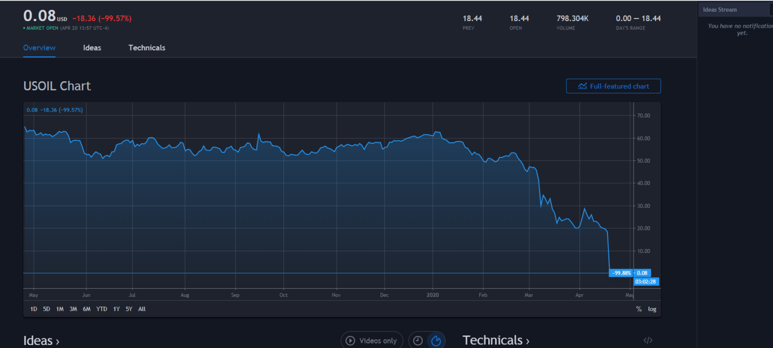Select the Overview tab

click(39, 48)
